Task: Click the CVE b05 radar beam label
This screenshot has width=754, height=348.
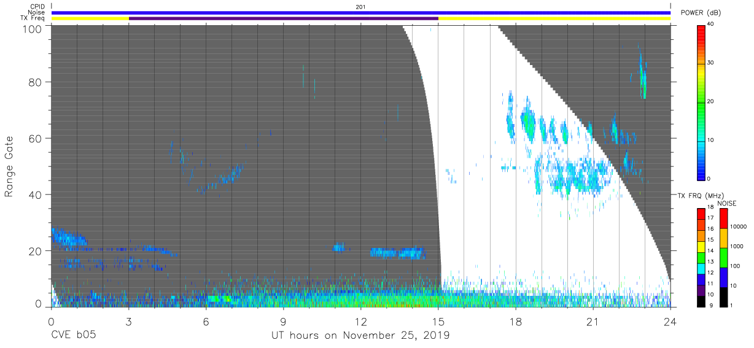Action: click(x=72, y=336)
